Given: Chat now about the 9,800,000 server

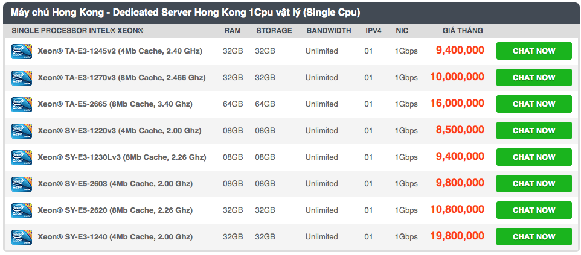Looking at the screenshot, I should [534, 184].
